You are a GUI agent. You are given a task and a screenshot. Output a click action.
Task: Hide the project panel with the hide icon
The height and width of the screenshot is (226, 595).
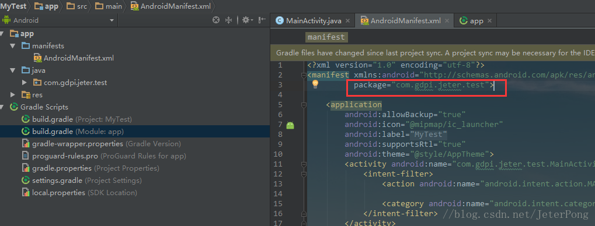[x=262, y=20]
